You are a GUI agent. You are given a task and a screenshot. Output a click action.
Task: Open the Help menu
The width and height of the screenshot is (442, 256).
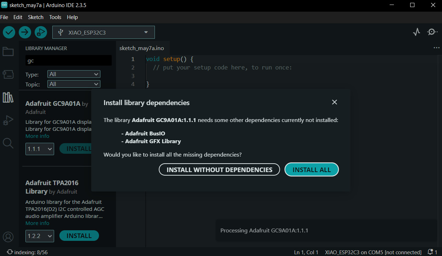coord(72,17)
